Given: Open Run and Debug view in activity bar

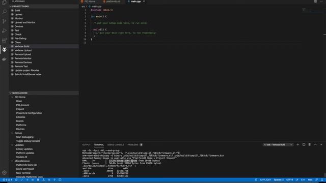Looking at the screenshot, I should (4, 30).
